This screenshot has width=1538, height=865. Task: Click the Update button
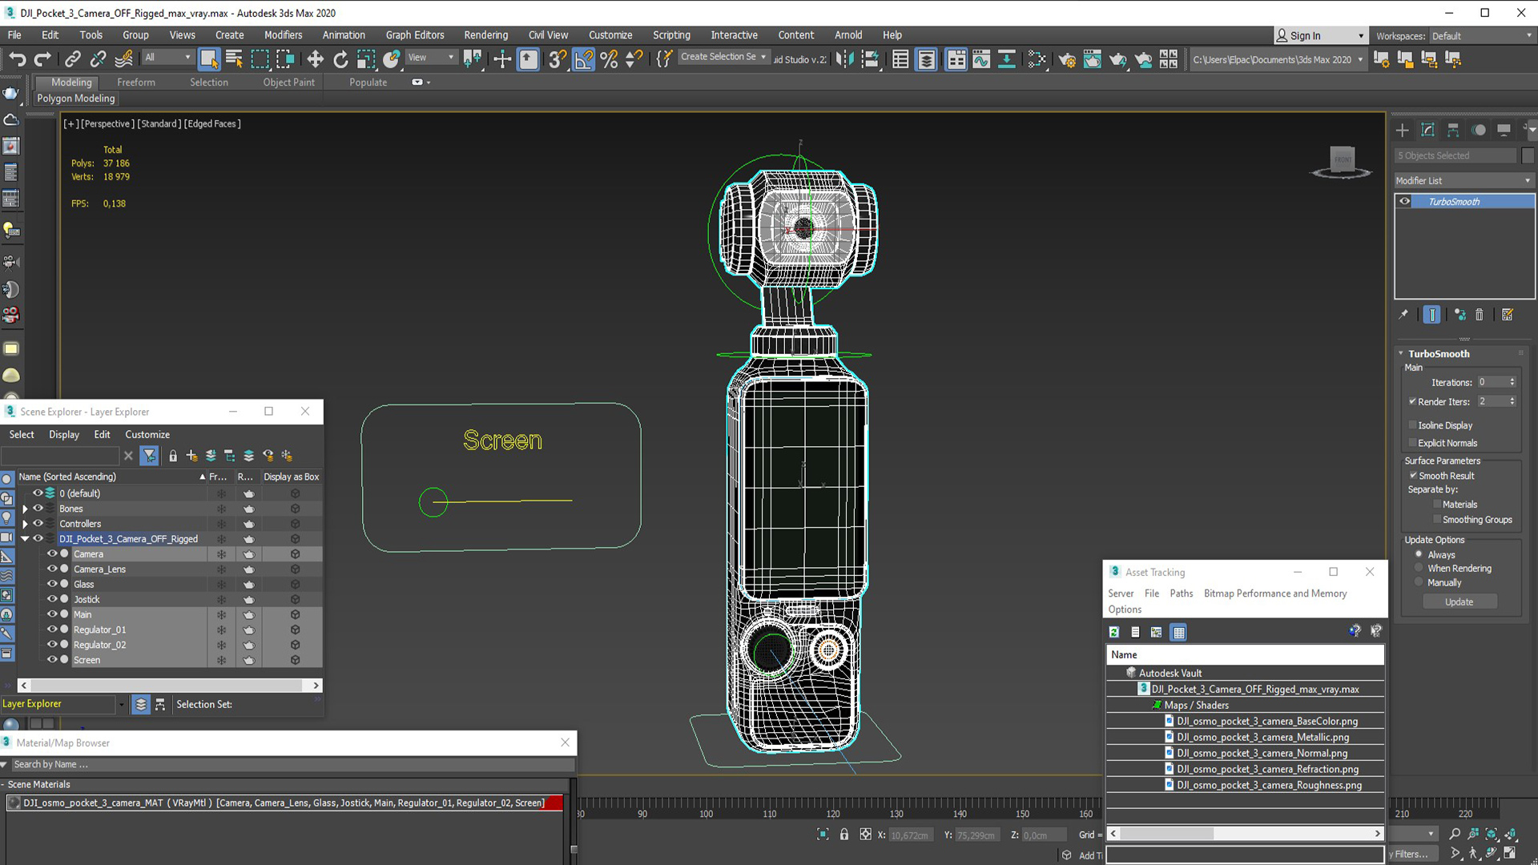tap(1459, 602)
